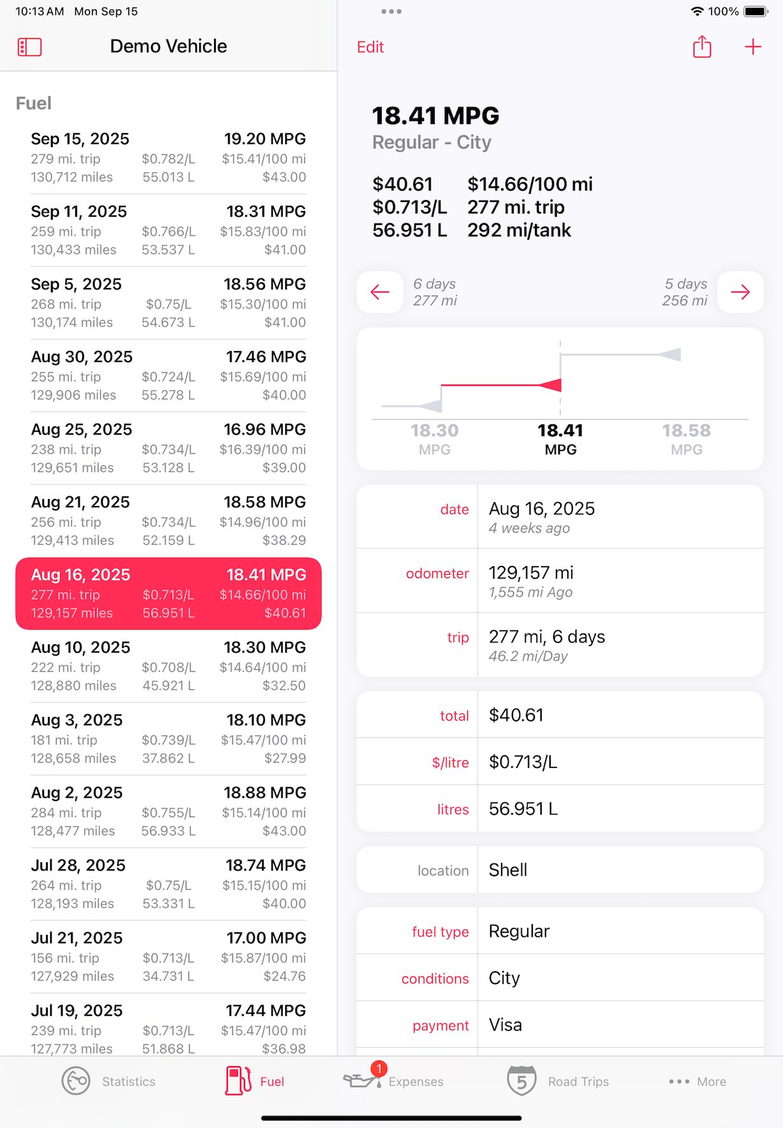Tap the Fuel pump tab icon

(239, 1081)
